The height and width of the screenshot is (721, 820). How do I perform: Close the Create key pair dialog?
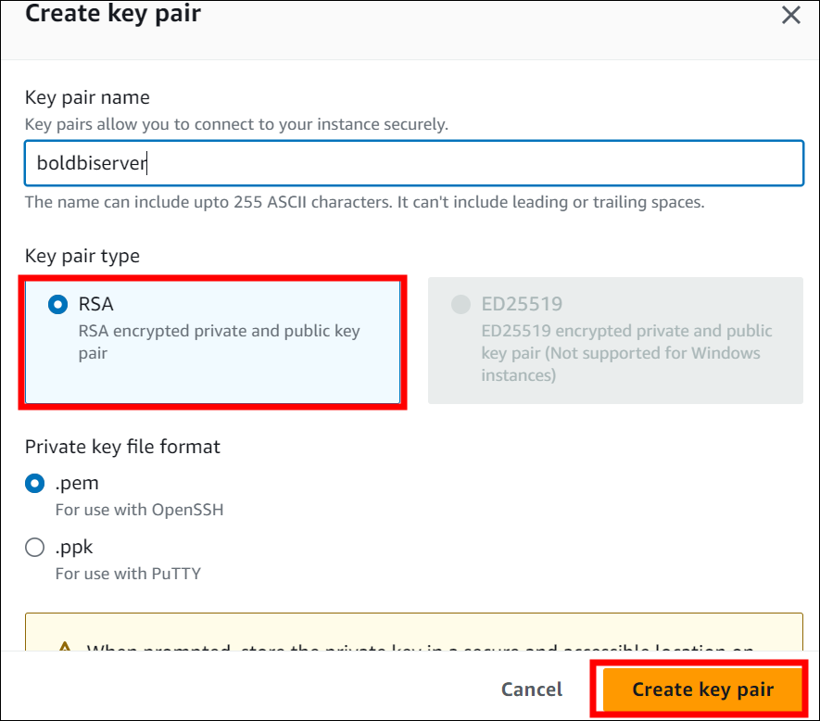pyautogui.click(x=791, y=15)
